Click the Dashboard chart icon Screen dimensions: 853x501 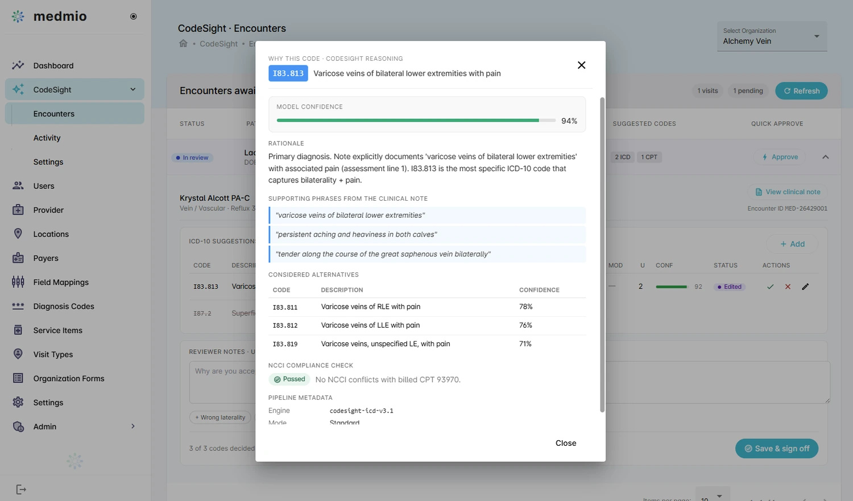[18, 65]
